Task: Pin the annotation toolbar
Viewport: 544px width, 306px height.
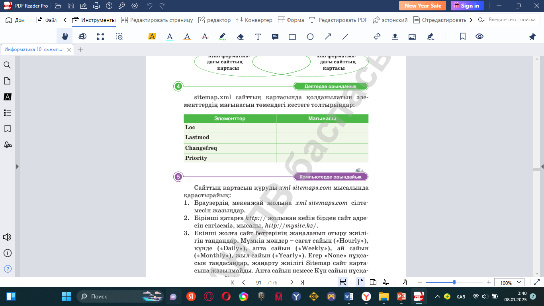Action: (532, 37)
